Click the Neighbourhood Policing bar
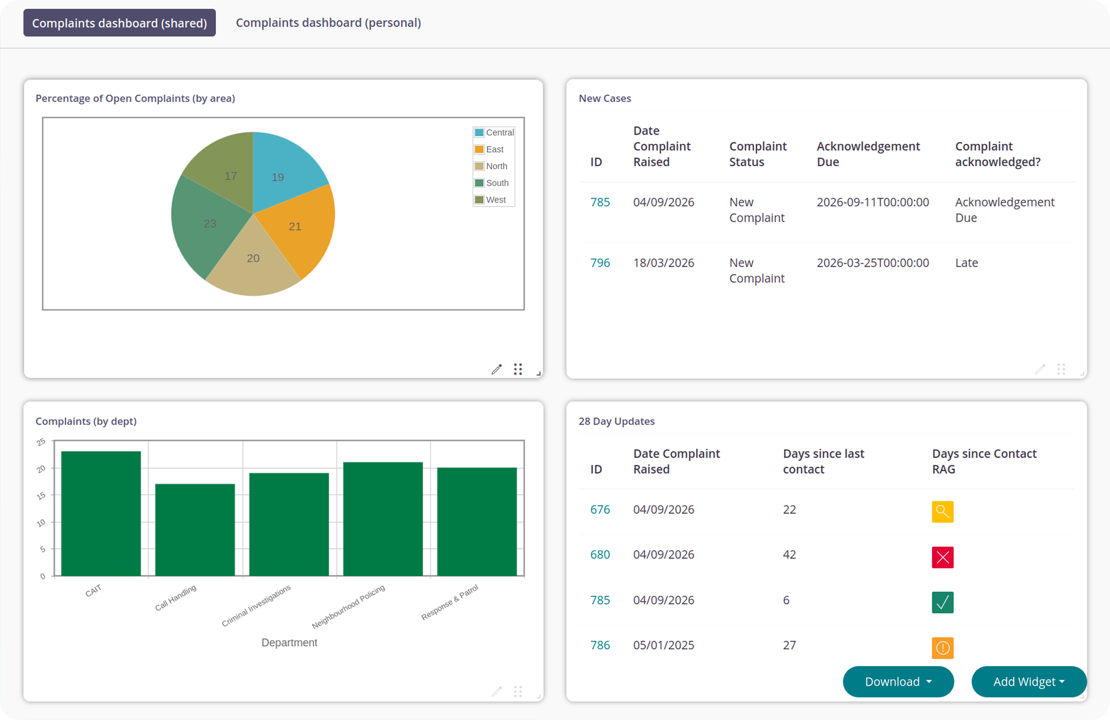 (x=383, y=519)
